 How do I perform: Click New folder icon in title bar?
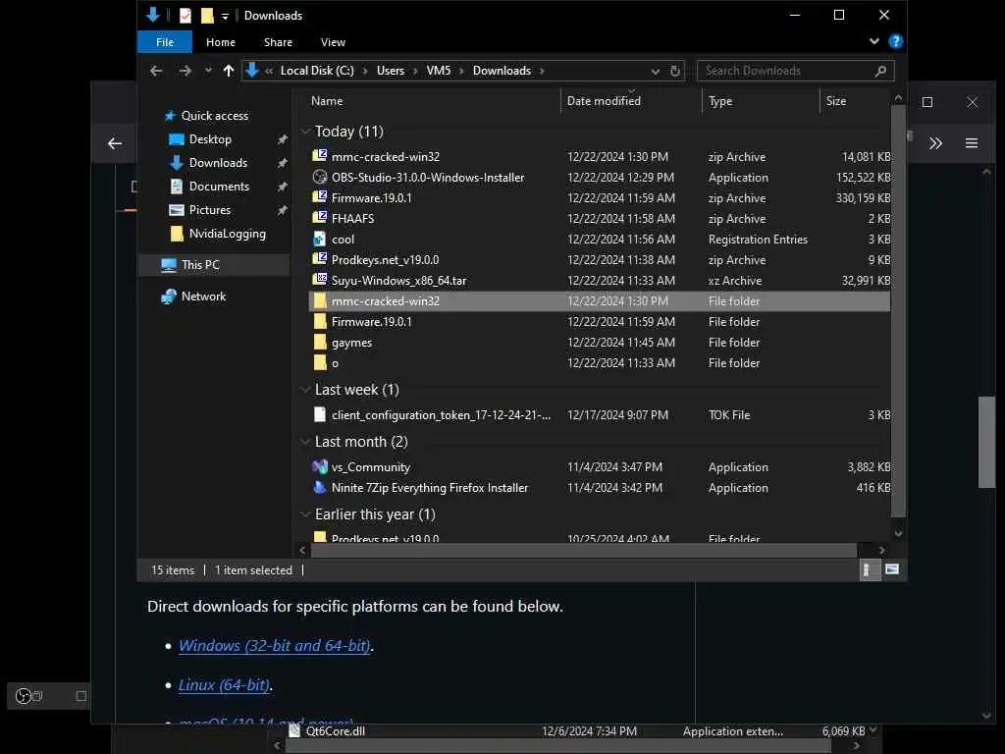[x=207, y=15]
